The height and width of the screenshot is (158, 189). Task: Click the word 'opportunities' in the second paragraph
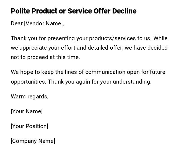(x=28, y=82)
